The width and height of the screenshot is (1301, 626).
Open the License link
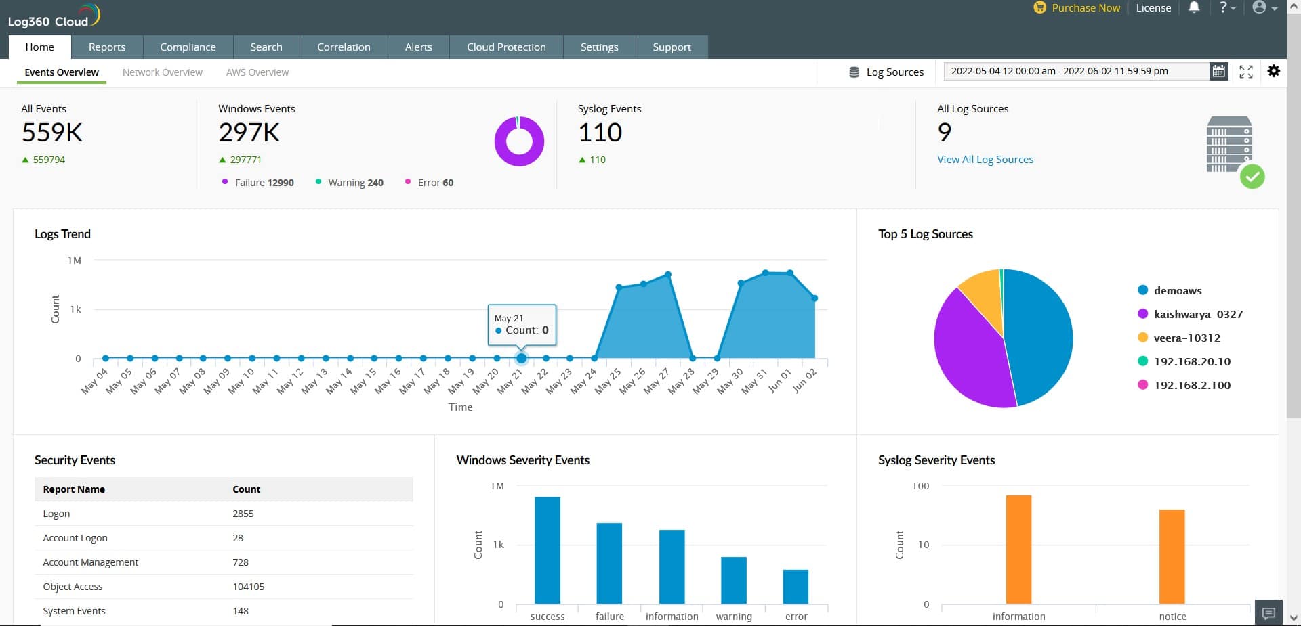tap(1153, 7)
